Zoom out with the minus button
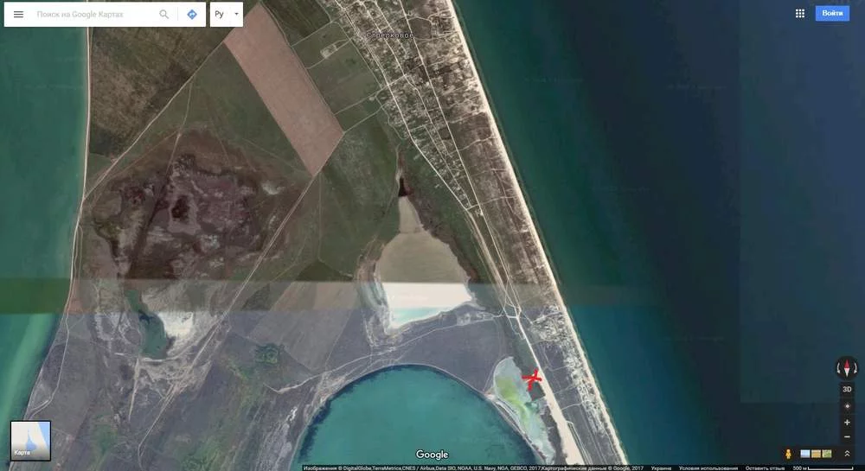The width and height of the screenshot is (865, 471). [x=847, y=436]
